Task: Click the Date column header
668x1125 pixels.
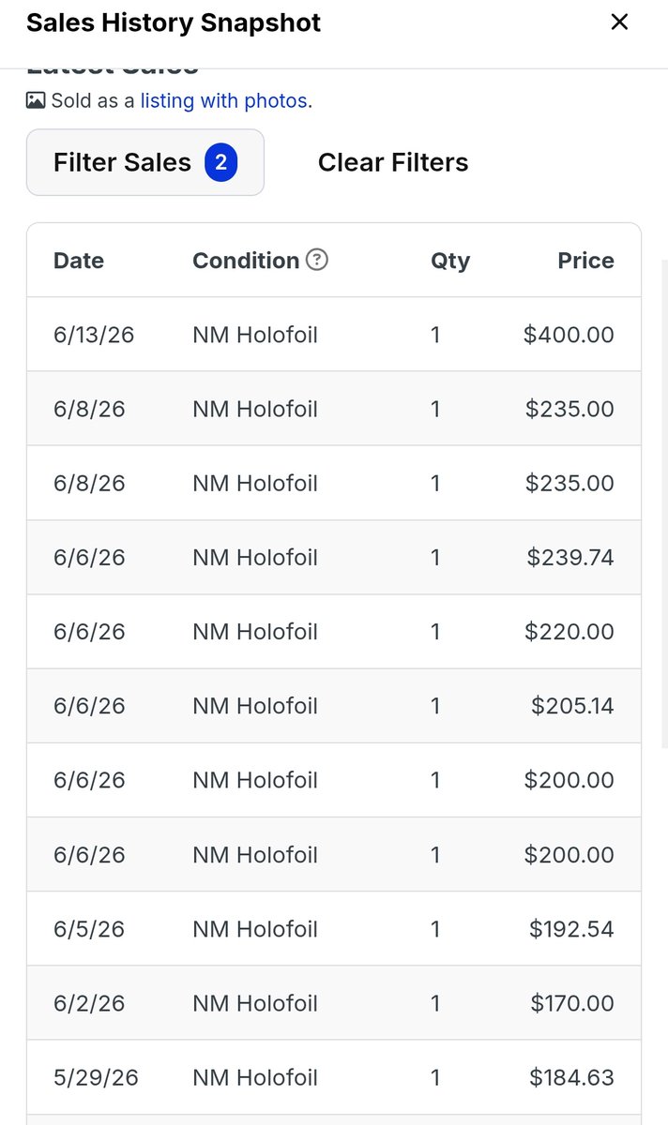Action: 79,261
